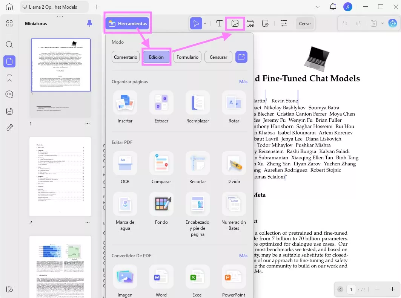Convert PDF to Excel
The image size is (401, 298).
point(198,281)
